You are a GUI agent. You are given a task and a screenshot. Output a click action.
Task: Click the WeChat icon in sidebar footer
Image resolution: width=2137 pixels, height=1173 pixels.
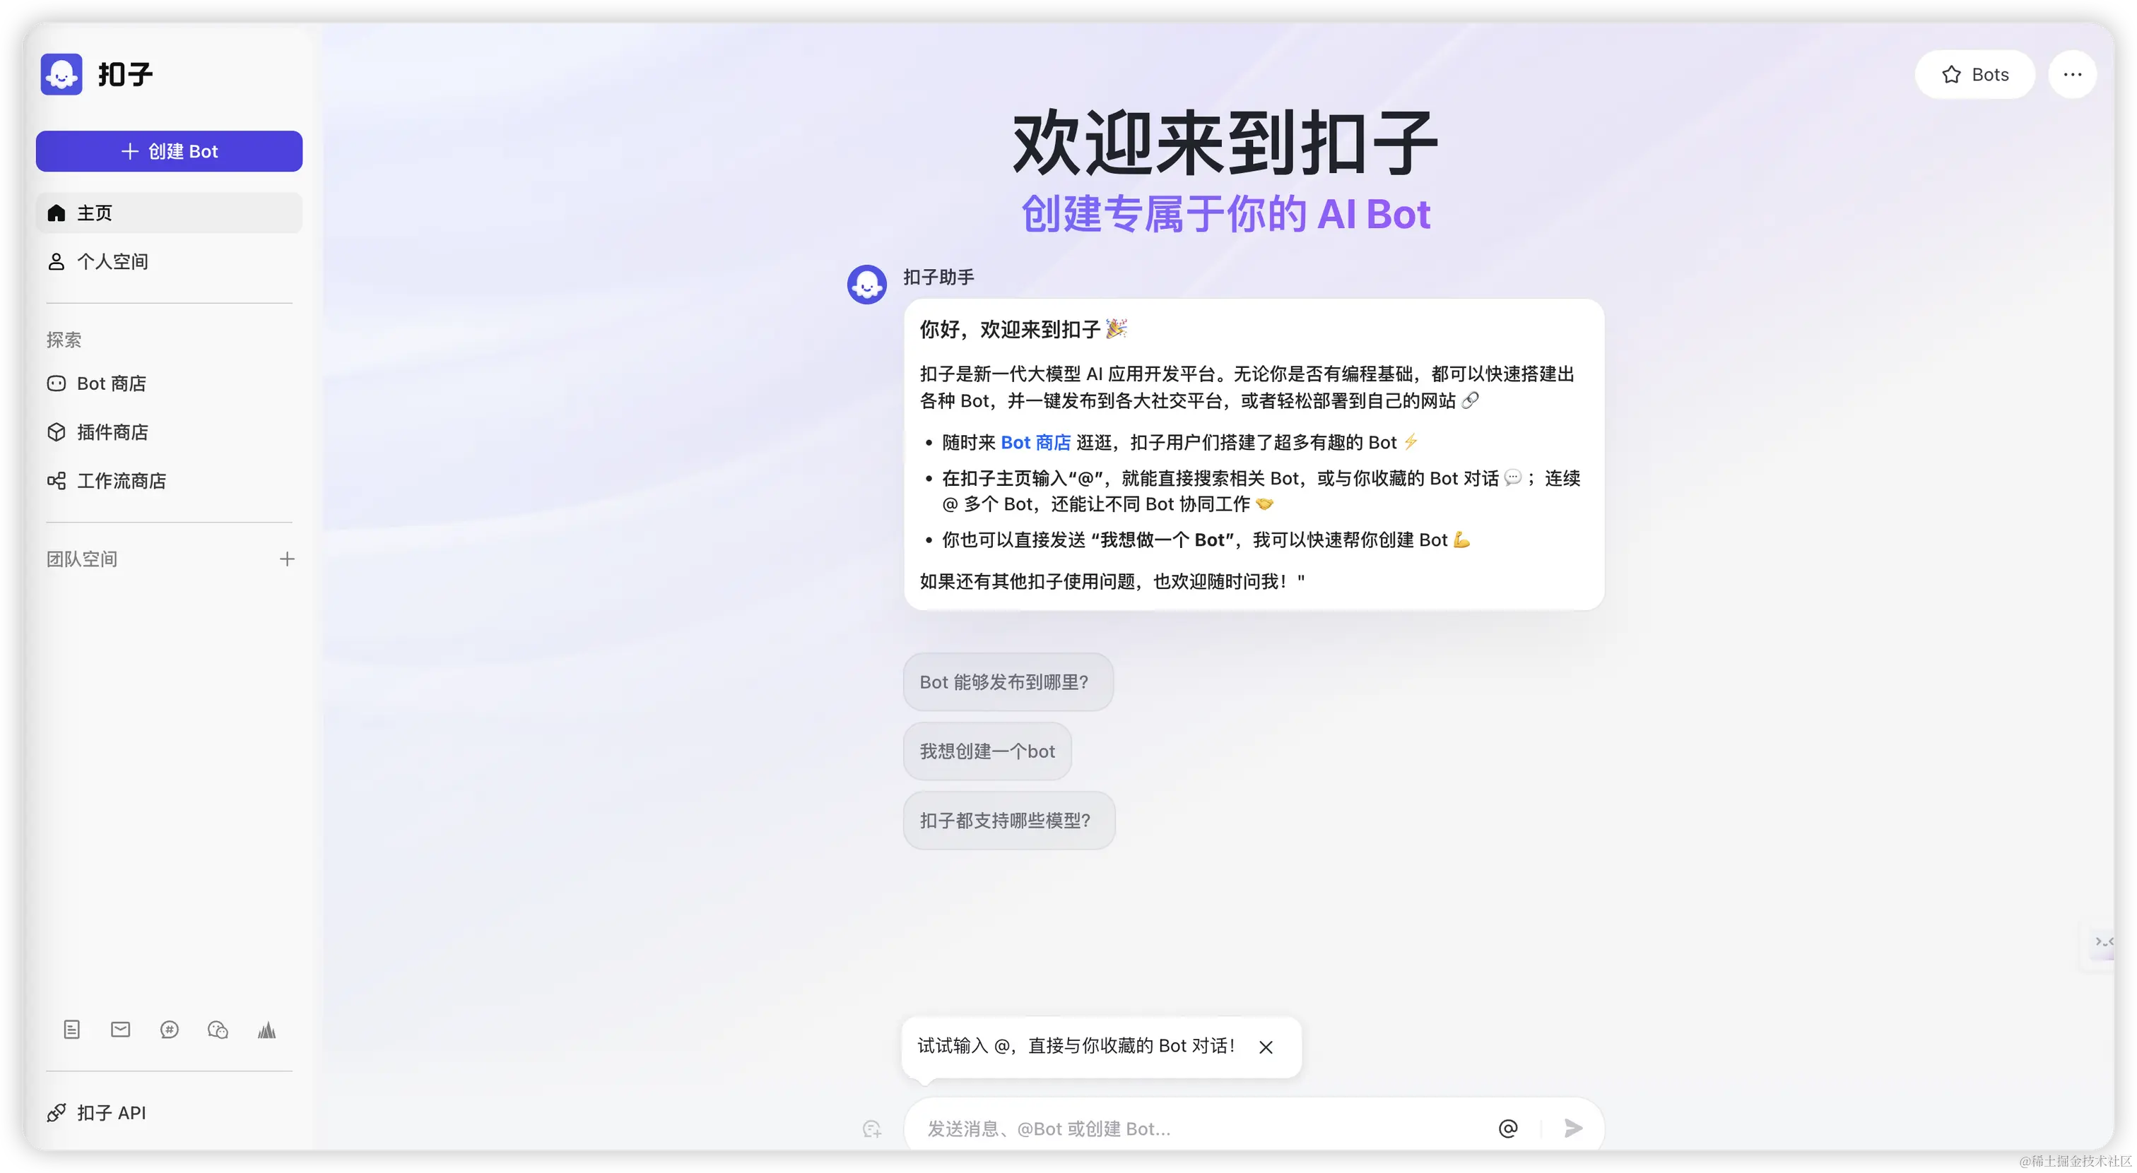[218, 1030]
